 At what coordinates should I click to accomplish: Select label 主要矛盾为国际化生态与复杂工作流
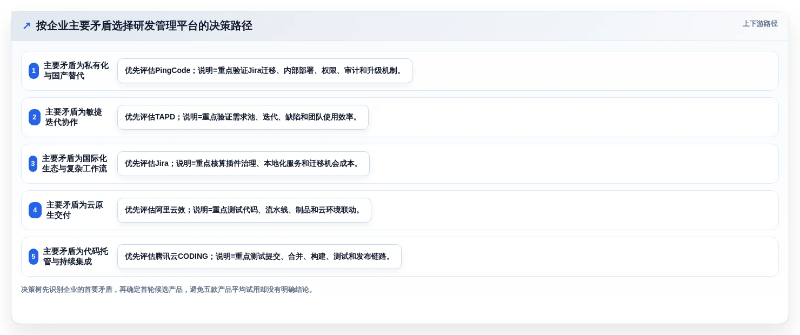tap(75, 164)
